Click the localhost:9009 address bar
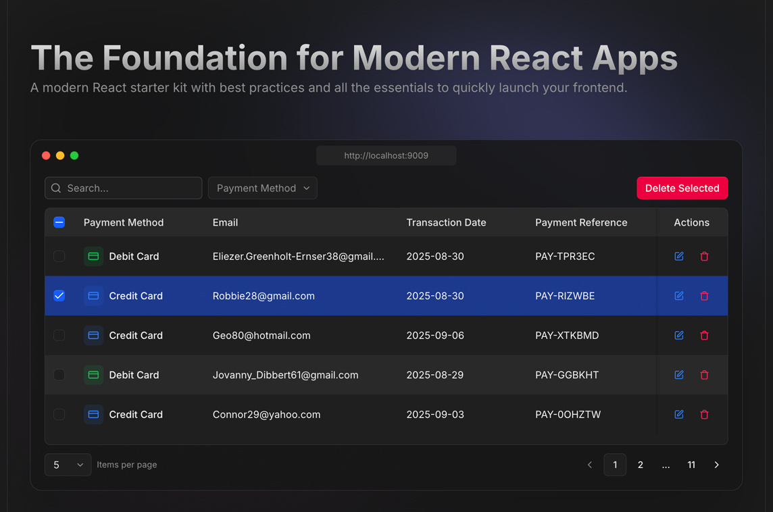This screenshot has width=773, height=512. 386,155
